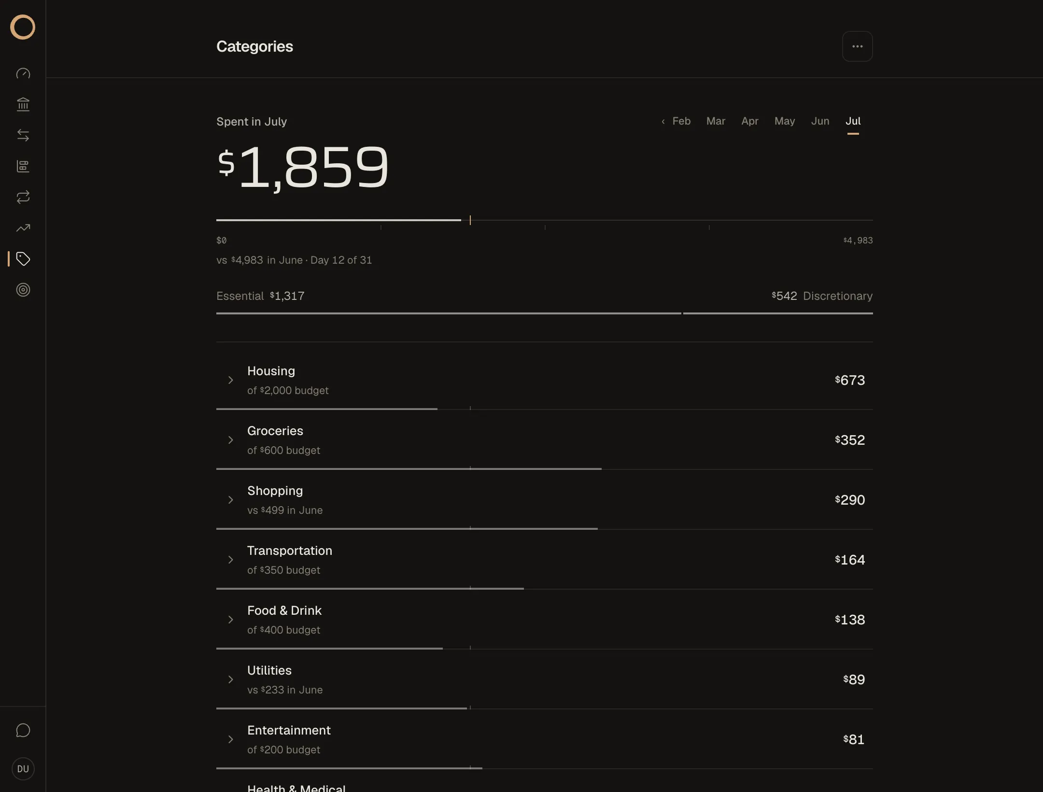The width and height of the screenshot is (1043, 792).
Task: Switch to the Apr month tab
Action: pos(750,121)
